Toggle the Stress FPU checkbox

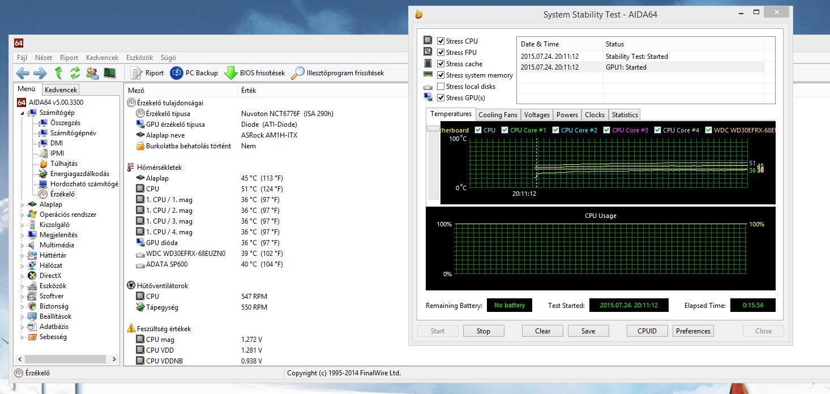441,52
